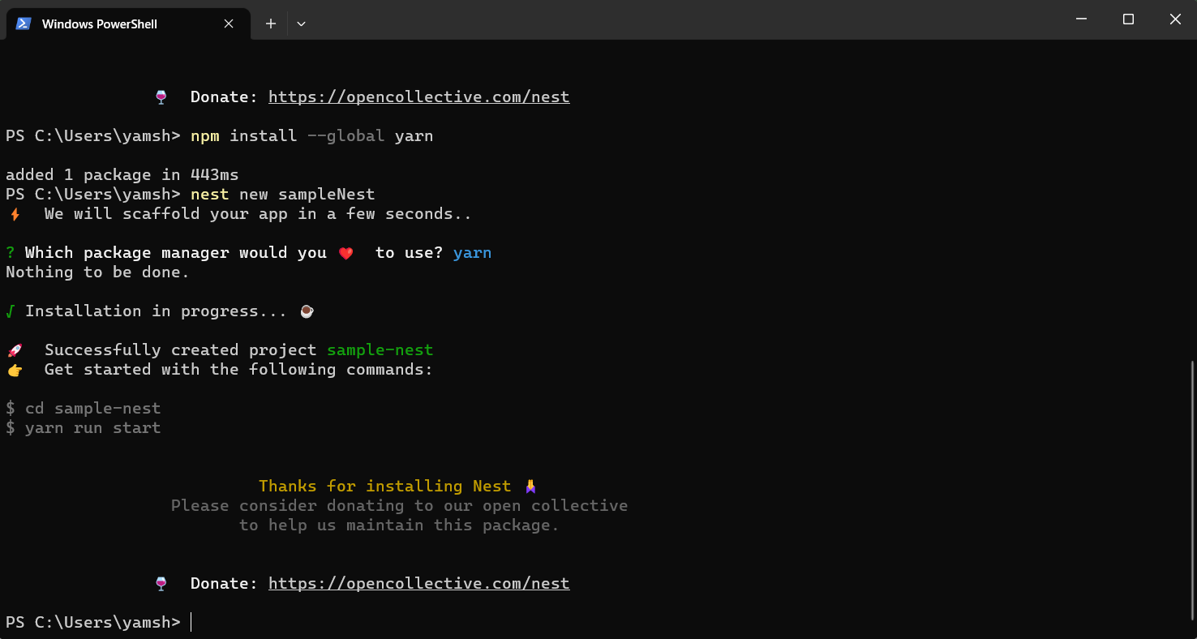The width and height of the screenshot is (1197, 639).
Task: Click the lightning bolt emoji beside 'We will scaffold'
Action: 15,214
